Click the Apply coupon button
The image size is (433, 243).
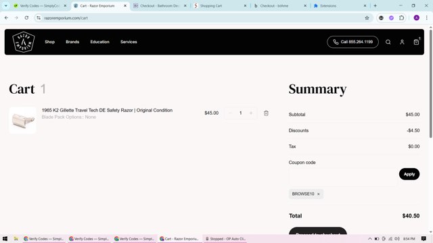(409, 174)
